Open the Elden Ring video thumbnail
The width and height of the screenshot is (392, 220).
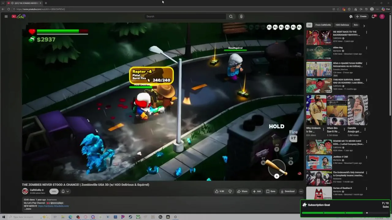point(319,53)
